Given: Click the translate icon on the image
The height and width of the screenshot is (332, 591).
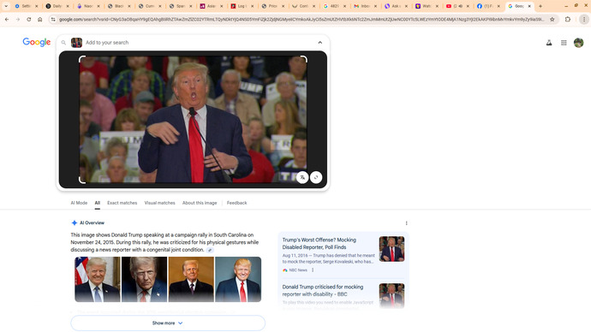Looking at the screenshot, I should tap(302, 177).
